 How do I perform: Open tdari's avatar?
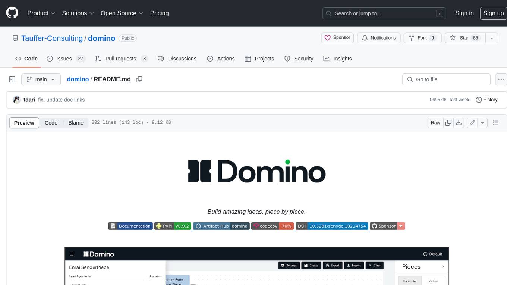pyautogui.click(x=16, y=100)
